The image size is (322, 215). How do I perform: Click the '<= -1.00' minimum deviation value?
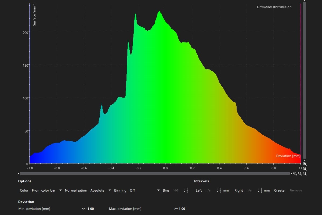88,209
